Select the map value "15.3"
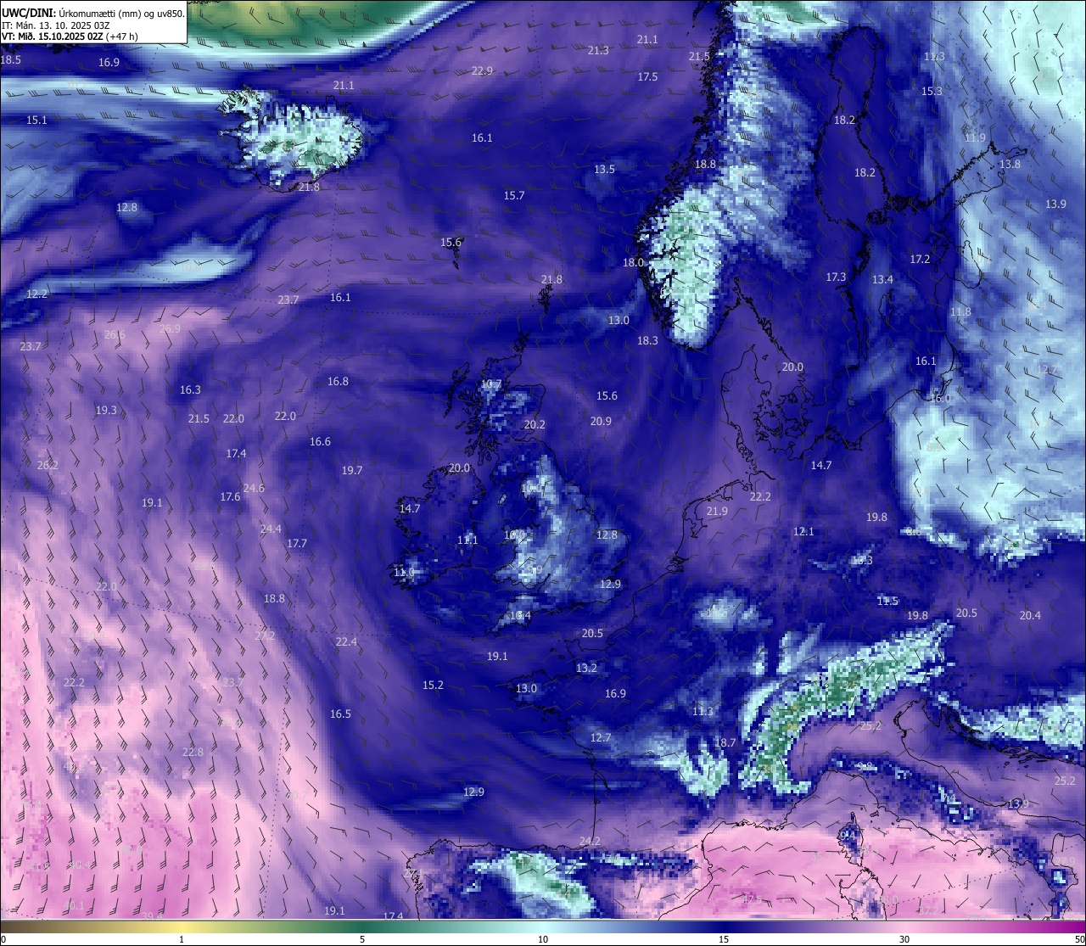1086x946 pixels. pos(932,92)
